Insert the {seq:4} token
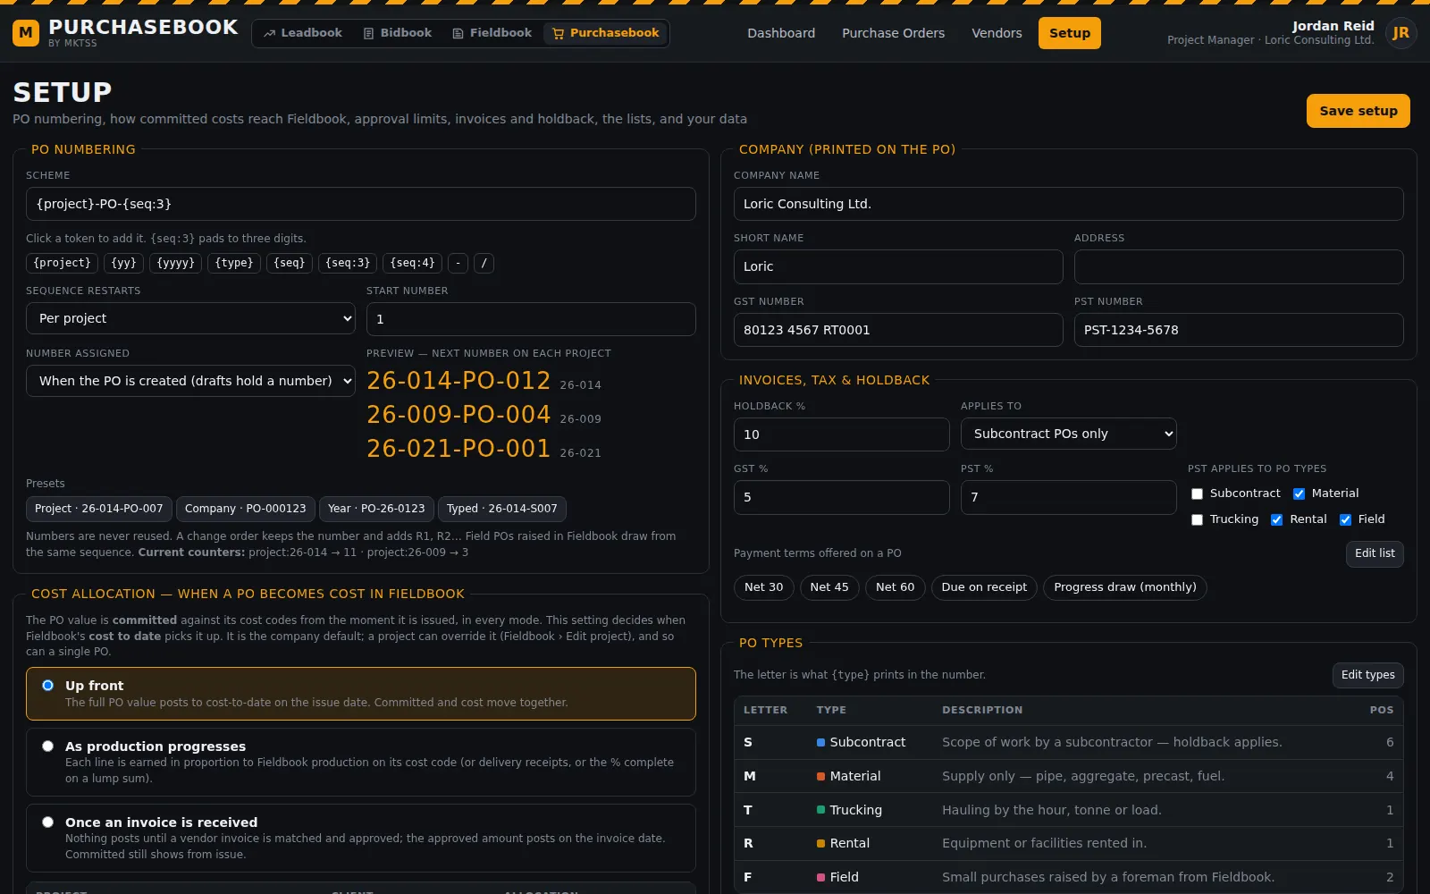1430x894 pixels. pyautogui.click(x=412, y=263)
